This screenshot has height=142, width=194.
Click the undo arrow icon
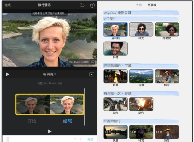(82, 5)
